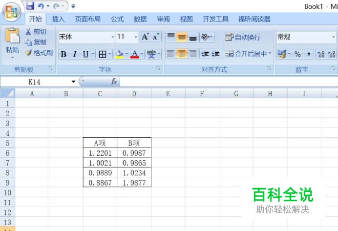
Task: Apply percent style format
Action: [x=297, y=54]
